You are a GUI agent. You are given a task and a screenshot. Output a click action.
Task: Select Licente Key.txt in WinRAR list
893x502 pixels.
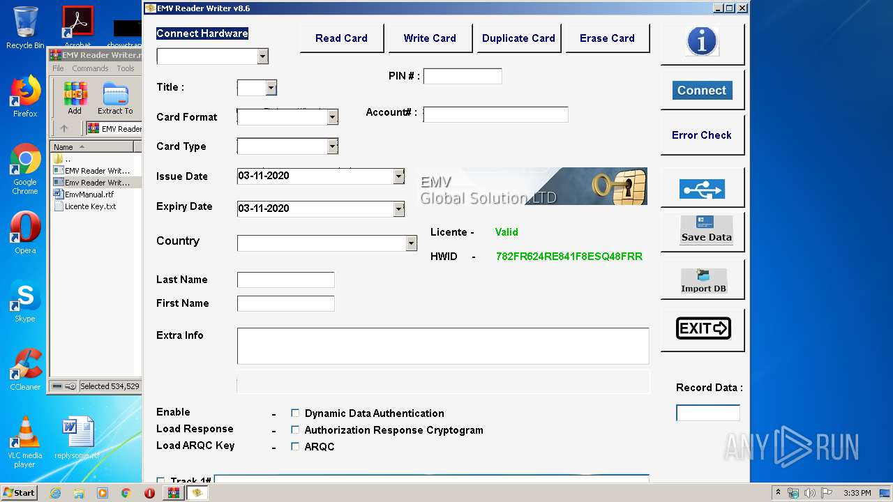91,206
